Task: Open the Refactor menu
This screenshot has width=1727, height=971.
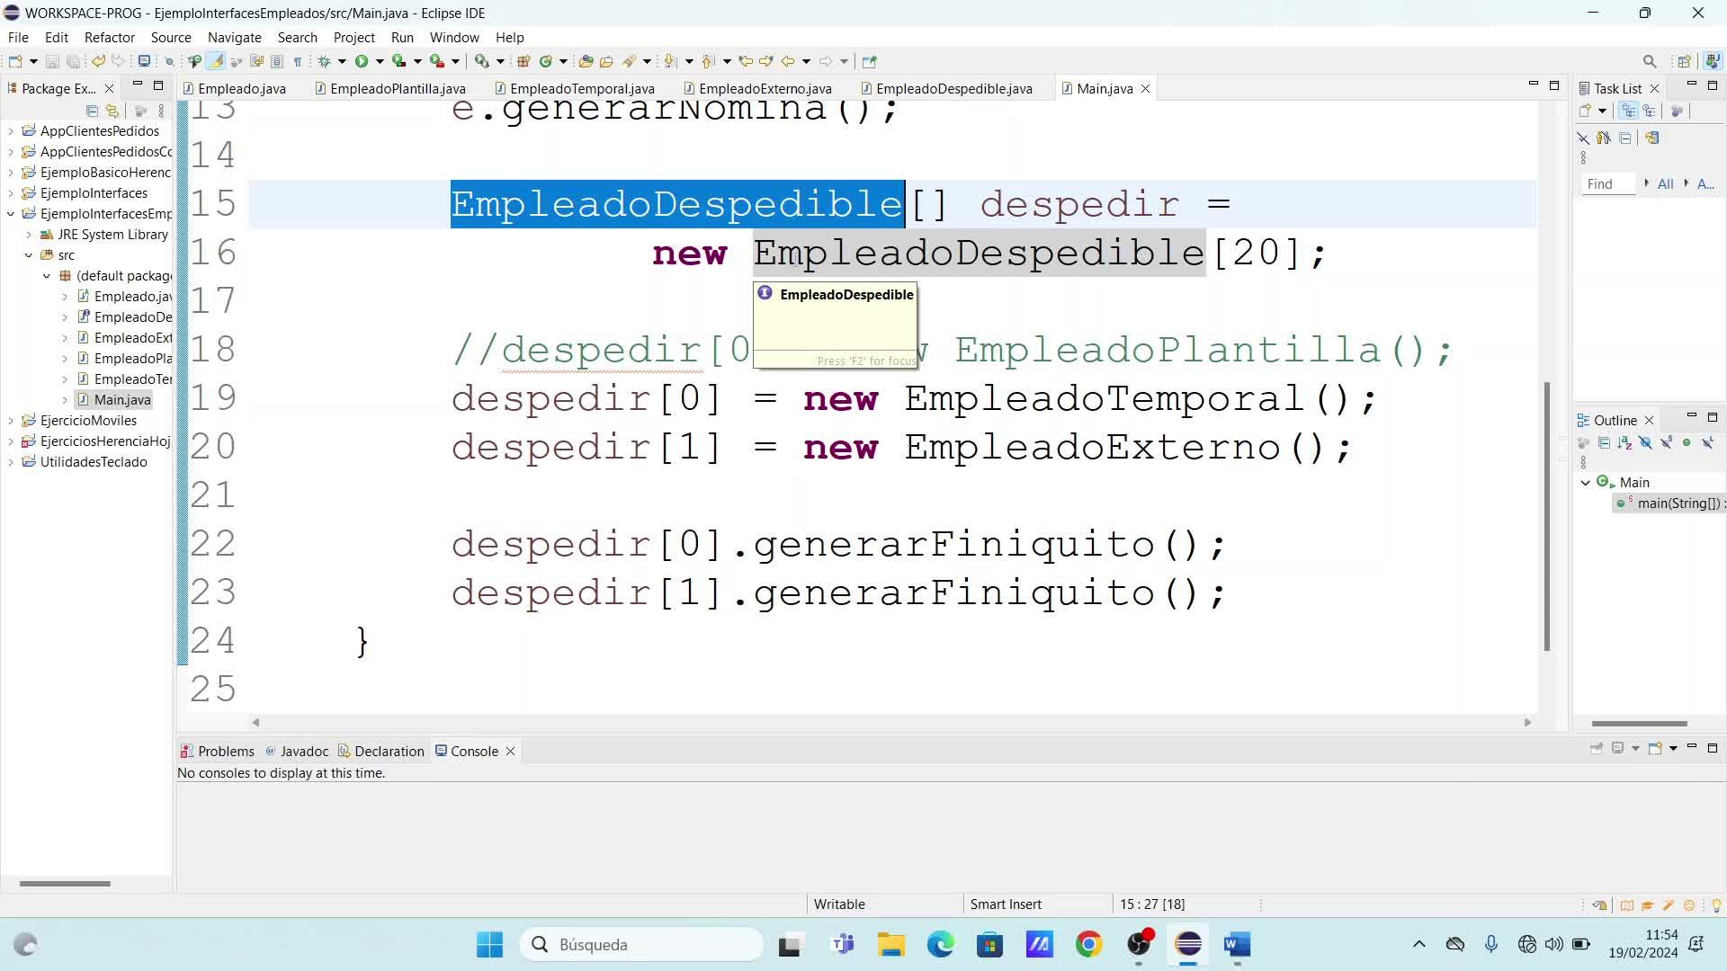Action: click(x=109, y=37)
